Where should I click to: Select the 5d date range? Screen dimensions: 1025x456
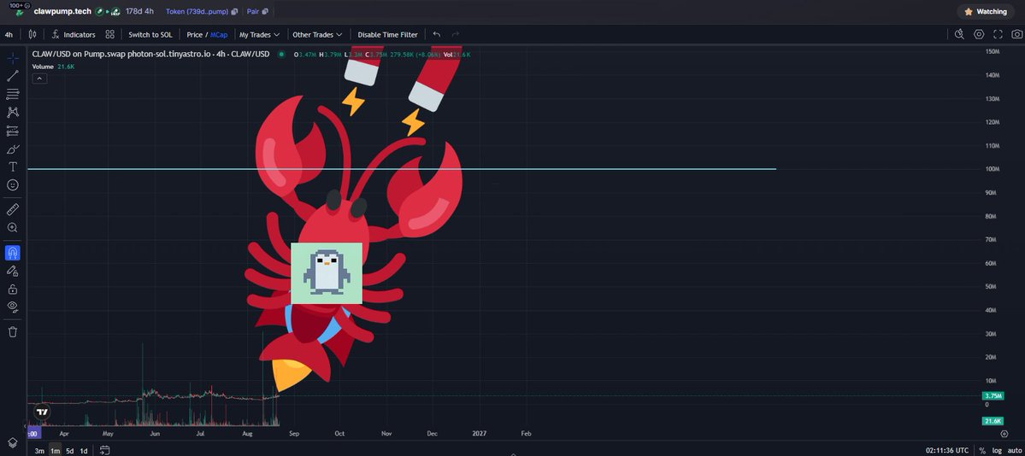(x=70, y=451)
